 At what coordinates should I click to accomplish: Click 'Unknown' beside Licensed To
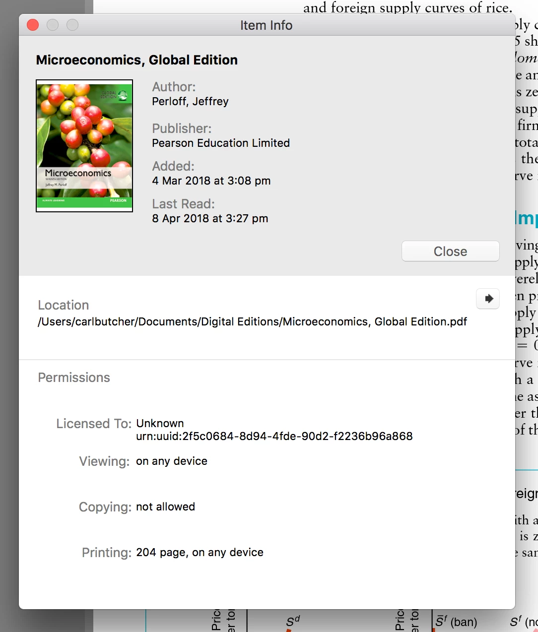[160, 423]
